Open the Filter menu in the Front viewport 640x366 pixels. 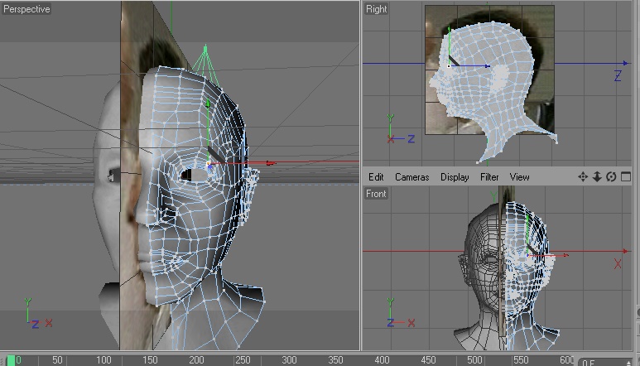489,177
